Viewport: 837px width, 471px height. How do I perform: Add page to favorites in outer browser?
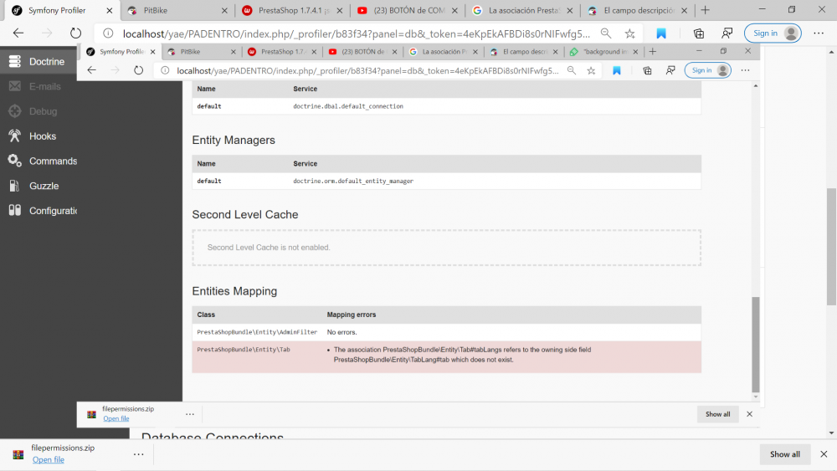(630, 33)
